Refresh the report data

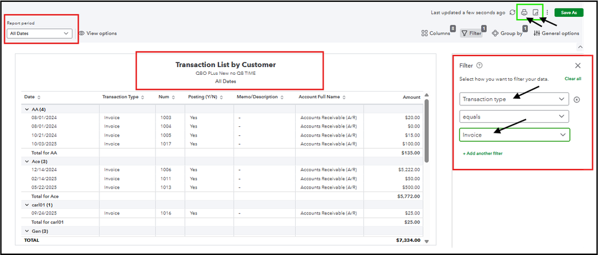pos(512,12)
